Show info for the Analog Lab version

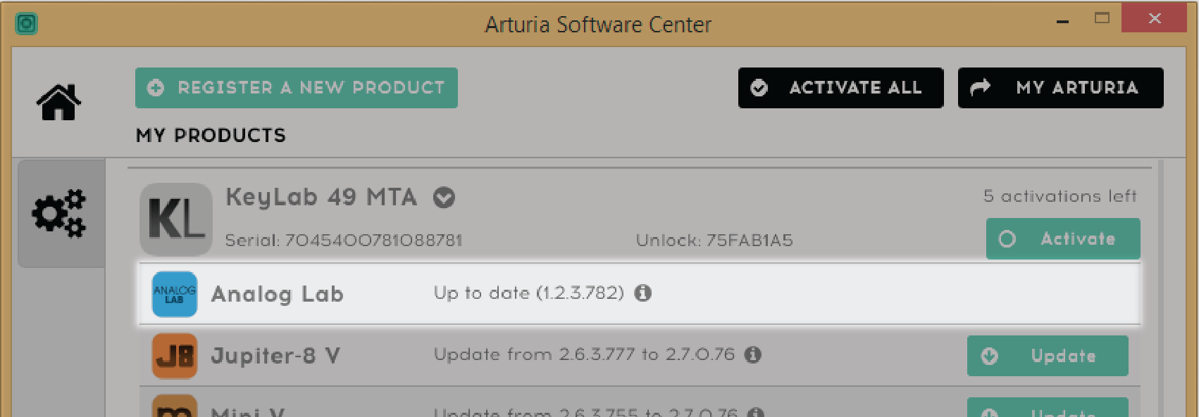(643, 293)
